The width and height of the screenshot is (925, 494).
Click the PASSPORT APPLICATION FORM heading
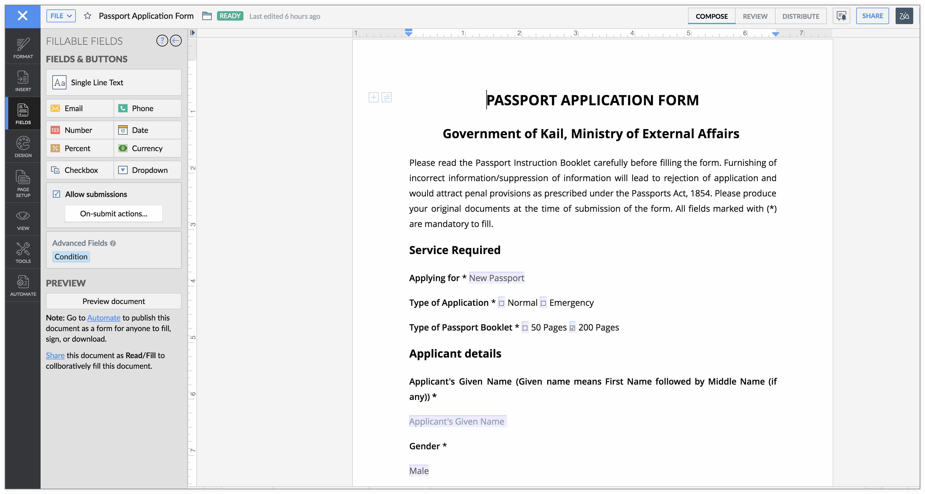pos(592,100)
